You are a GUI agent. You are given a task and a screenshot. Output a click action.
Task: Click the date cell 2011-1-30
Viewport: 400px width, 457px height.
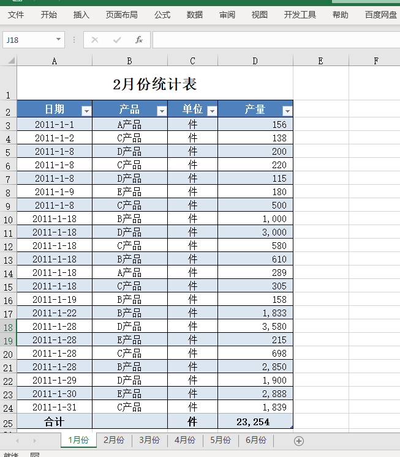[x=55, y=393]
